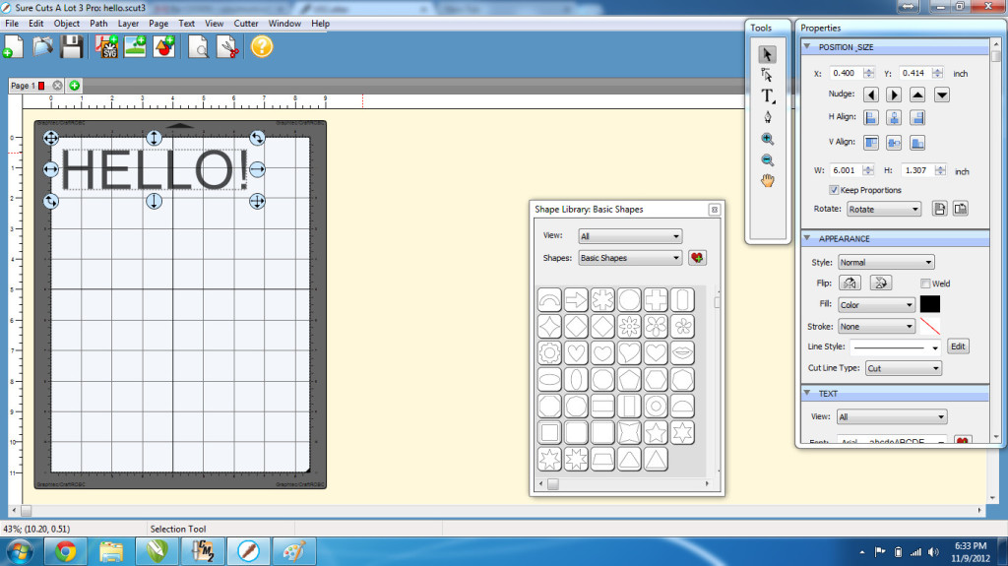Collapse the TEXT section
The image size is (1008, 566).
pos(807,393)
